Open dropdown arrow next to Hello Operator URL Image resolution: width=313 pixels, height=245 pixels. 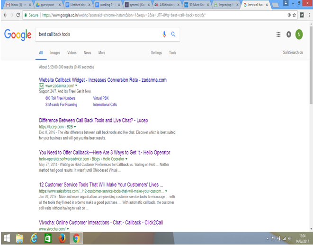click(x=126, y=159)
